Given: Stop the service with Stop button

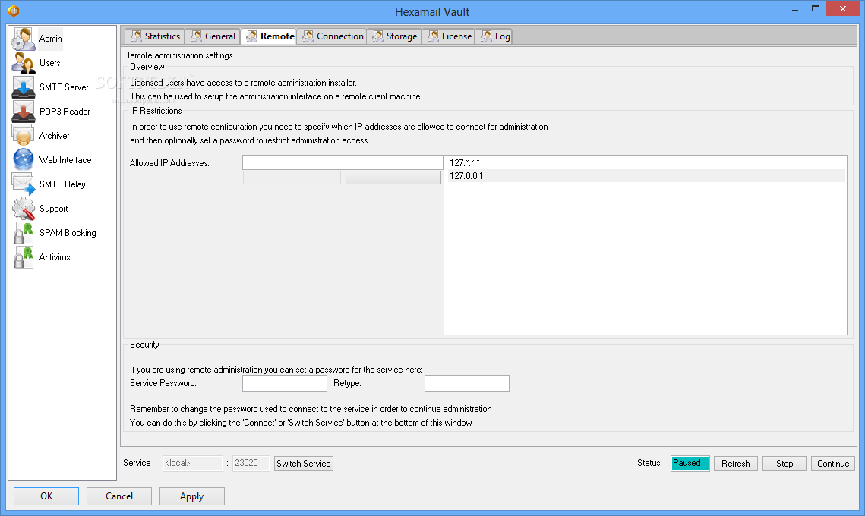Looking at the screenshot, I should [x=784, y=464].
